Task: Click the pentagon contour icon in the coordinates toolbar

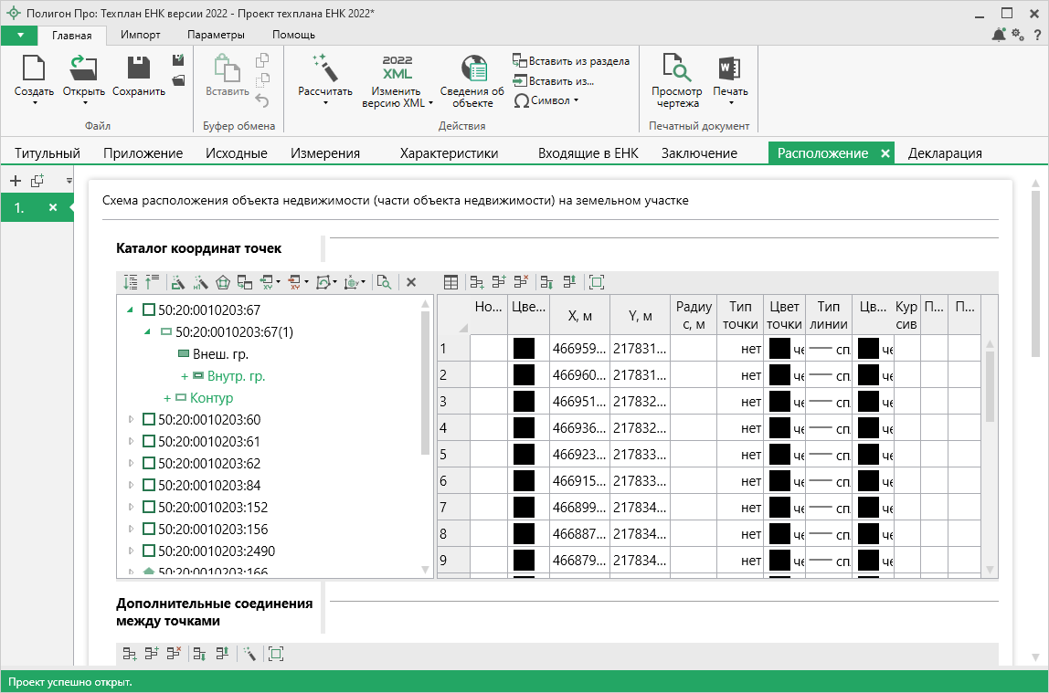Action: 223,283
